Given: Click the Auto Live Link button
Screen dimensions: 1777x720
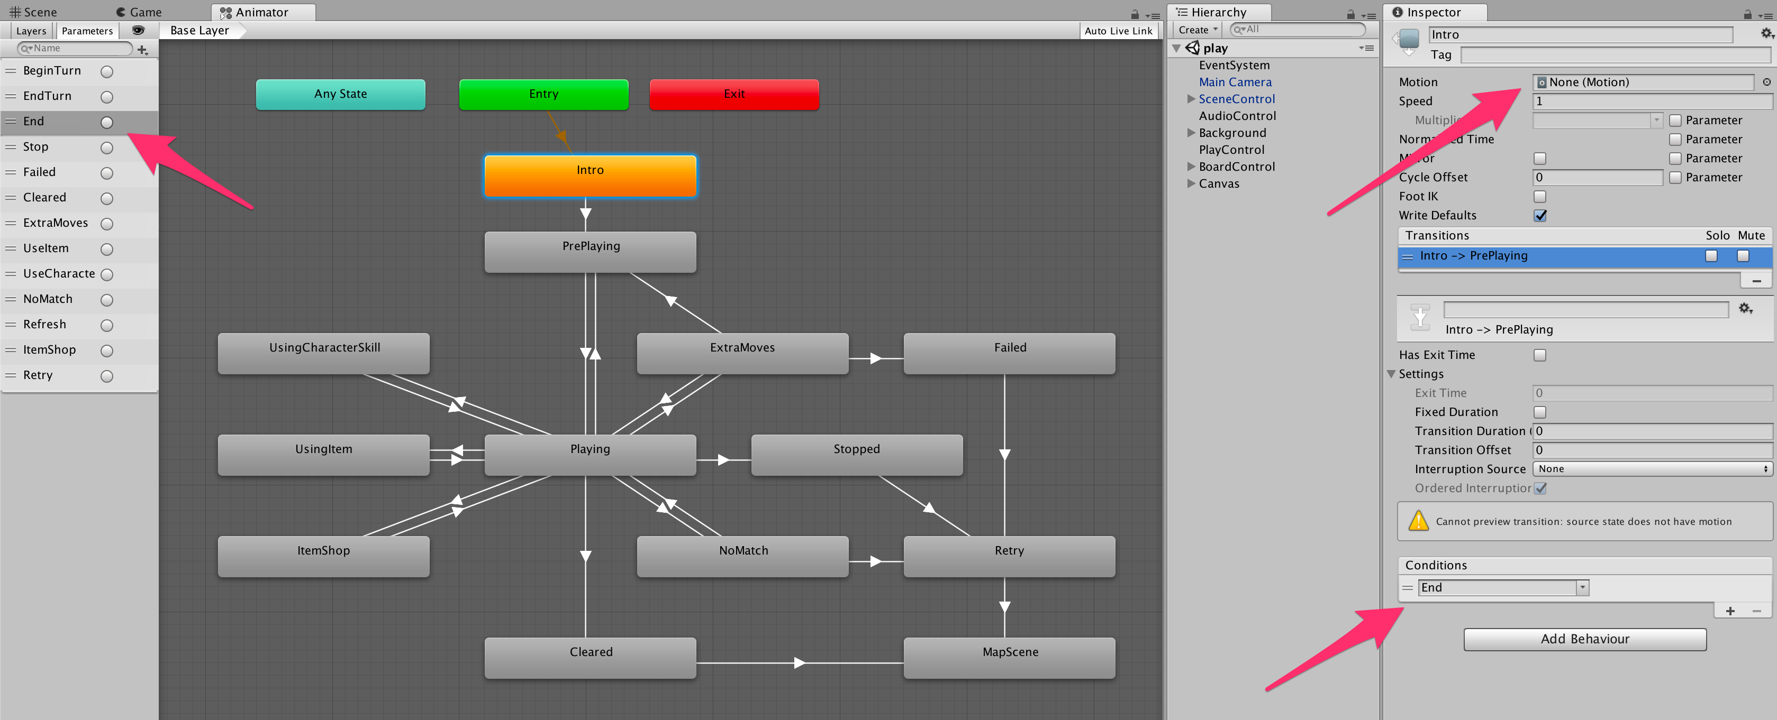Looking at the screenshot, I should click(1118, 30).
